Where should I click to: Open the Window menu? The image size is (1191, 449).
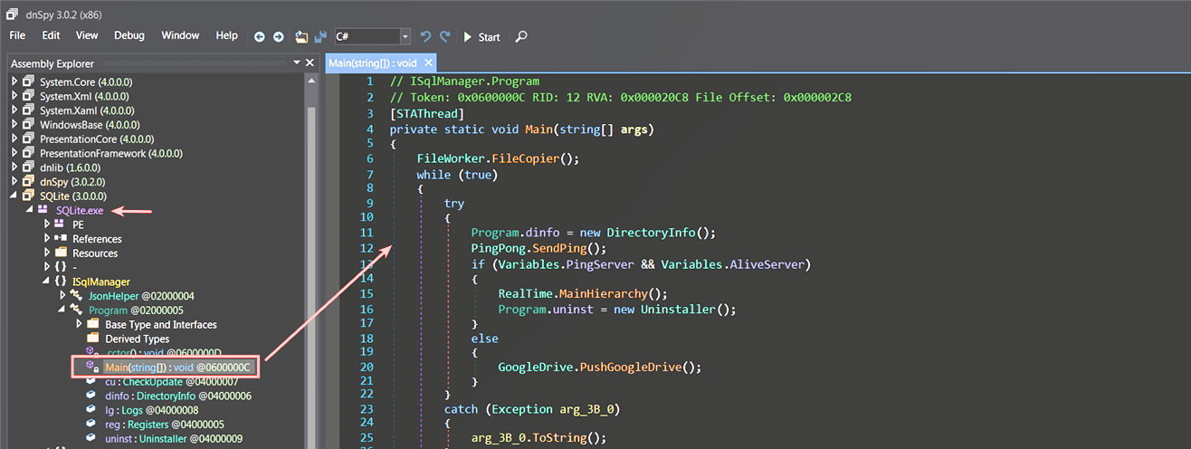(x=180, y=36)
